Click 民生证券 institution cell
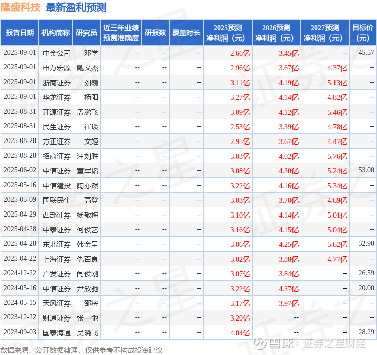The image size is (377, 355). point(57,127)
